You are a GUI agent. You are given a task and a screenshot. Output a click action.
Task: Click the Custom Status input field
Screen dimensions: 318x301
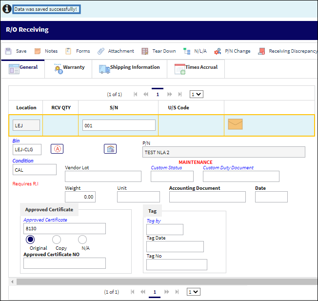pos(172,176)
